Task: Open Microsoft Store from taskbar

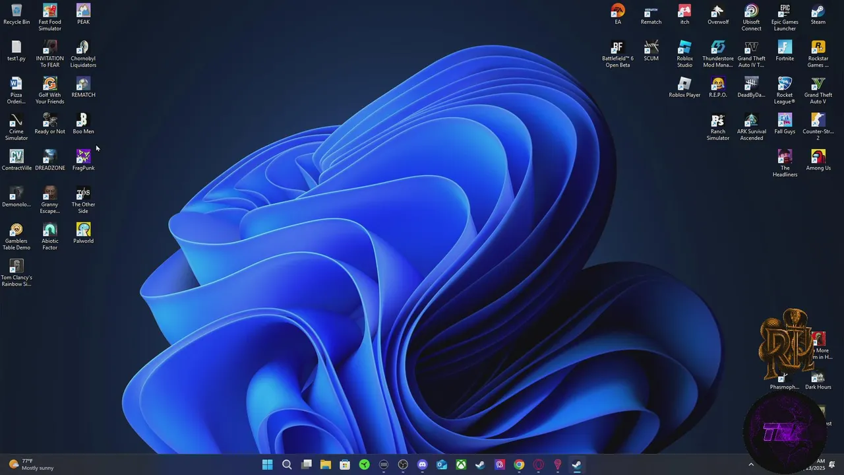Action: (x=345, y=464)
